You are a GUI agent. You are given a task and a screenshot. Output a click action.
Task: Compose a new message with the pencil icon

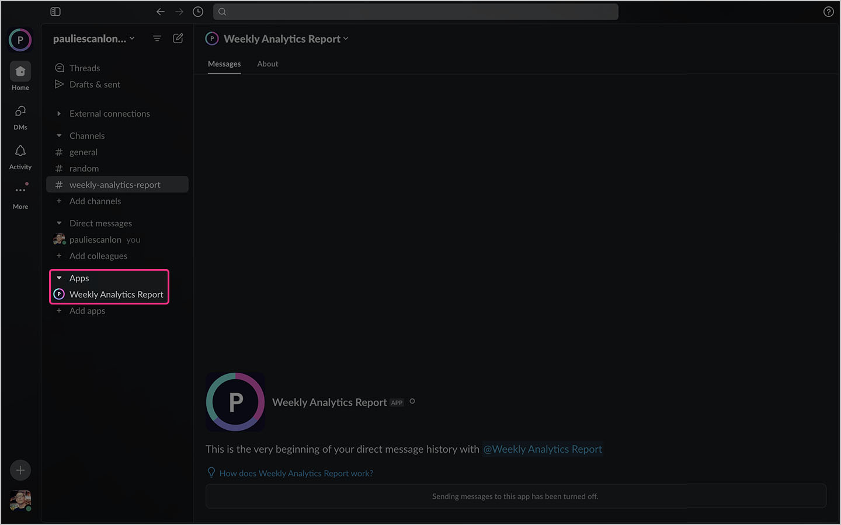point(178,38)
